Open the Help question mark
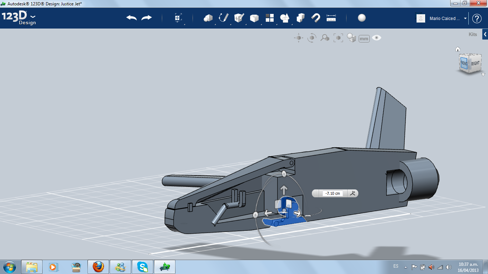This screenshot has height=274, width=488. [x=477, y=18]
